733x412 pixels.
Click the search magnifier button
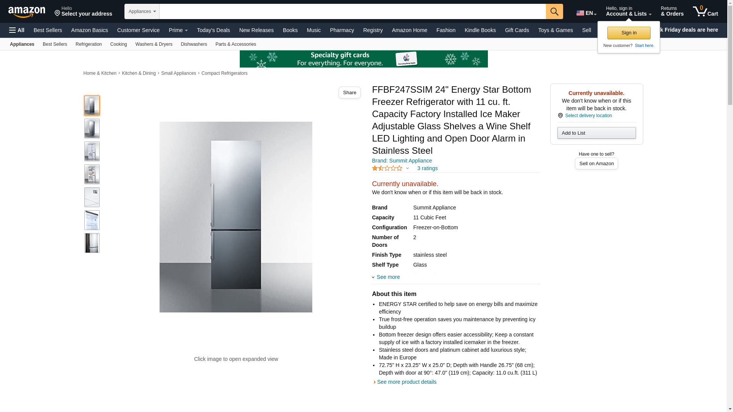(554, 11)
